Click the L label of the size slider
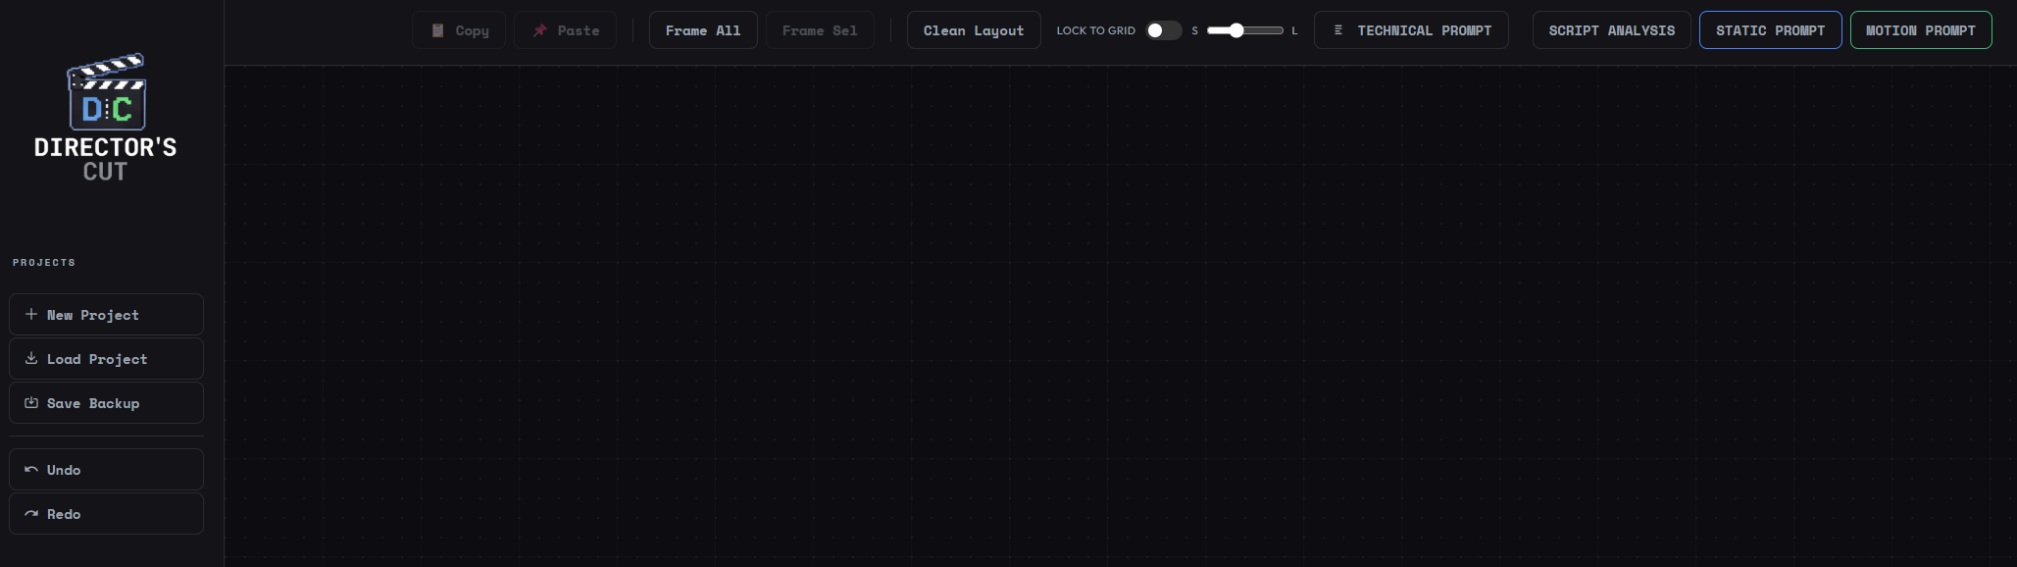 coord(1294,30)
